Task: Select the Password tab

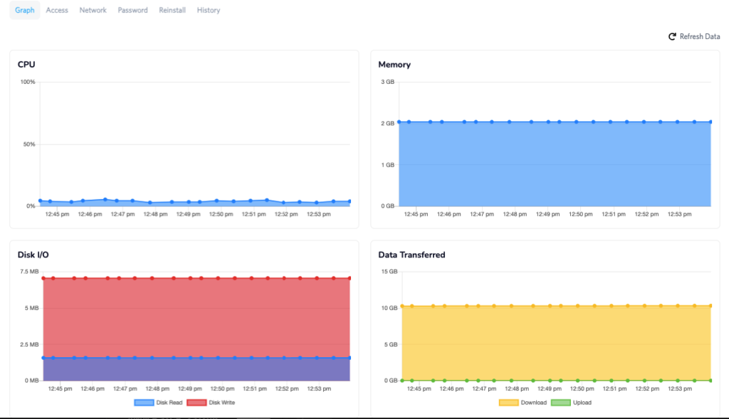Action: [x=132, y=10]
